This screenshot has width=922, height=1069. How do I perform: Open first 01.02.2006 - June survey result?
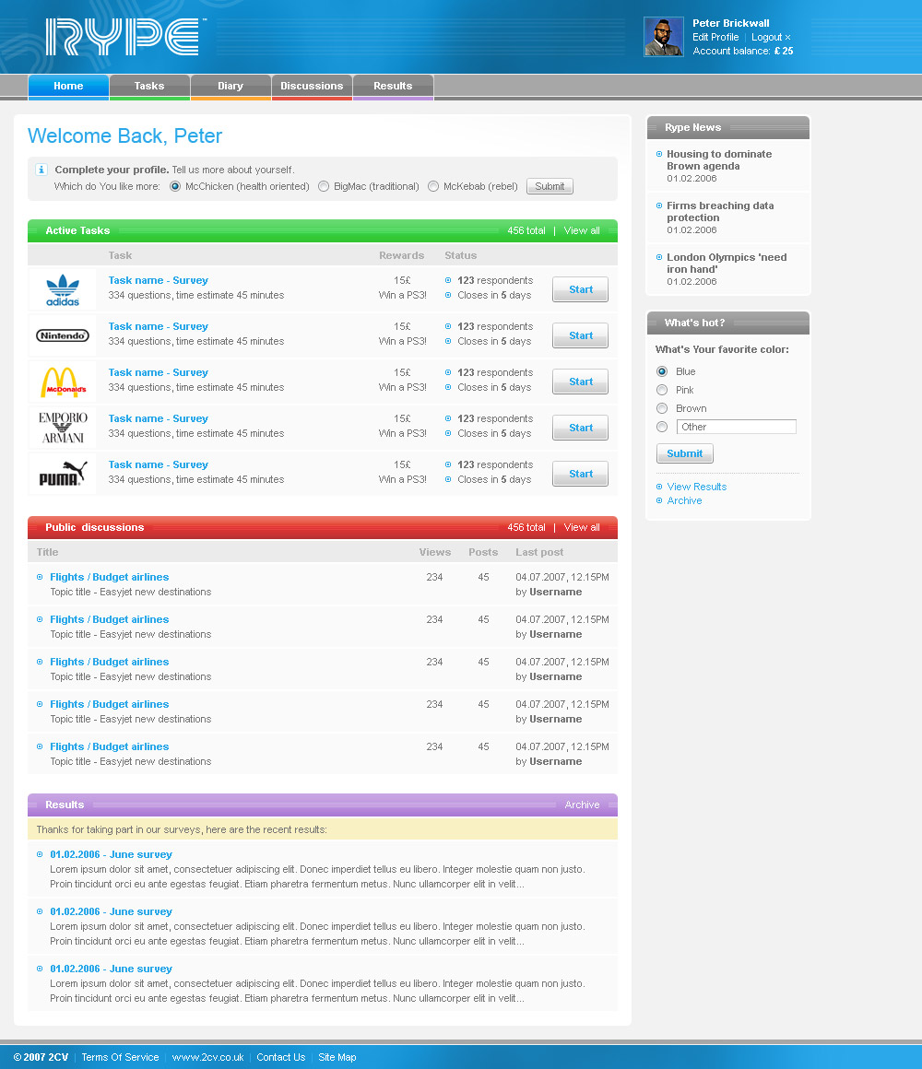[x=111, y=855]
